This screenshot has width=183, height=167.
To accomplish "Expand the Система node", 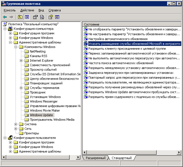I will (16, 124).
